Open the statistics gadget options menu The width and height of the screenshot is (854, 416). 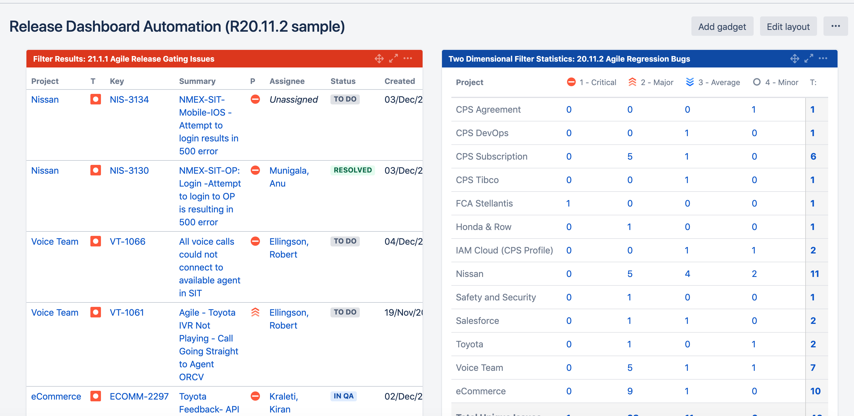pos(823,58)
